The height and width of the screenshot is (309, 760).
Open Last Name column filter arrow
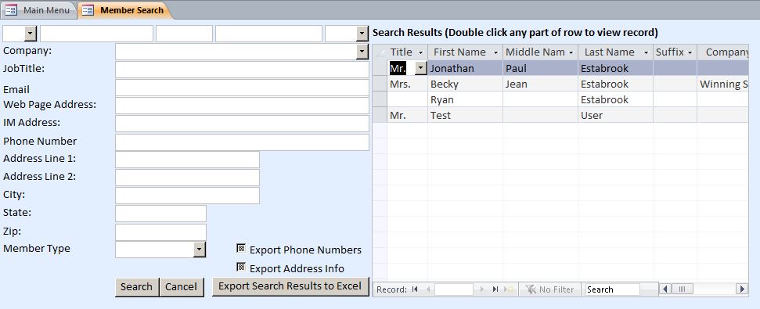pos(646,52)
